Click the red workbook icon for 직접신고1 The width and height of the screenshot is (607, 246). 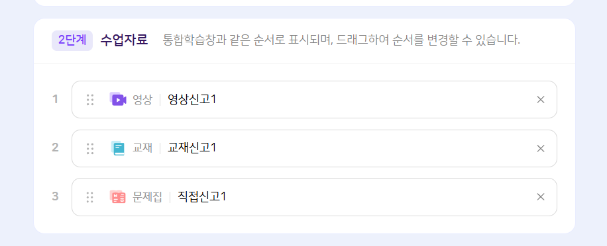(118, 197)
